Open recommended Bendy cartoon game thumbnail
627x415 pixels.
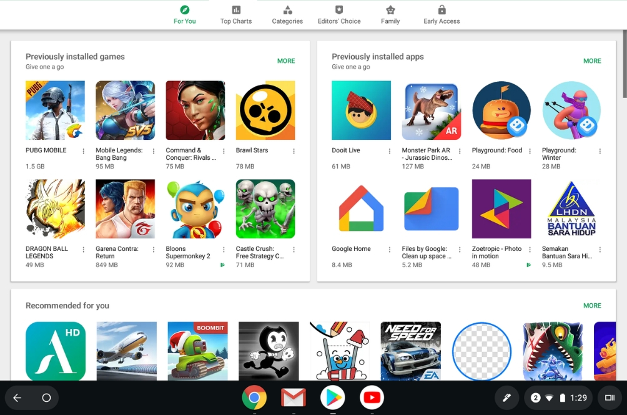click(269, 351)
